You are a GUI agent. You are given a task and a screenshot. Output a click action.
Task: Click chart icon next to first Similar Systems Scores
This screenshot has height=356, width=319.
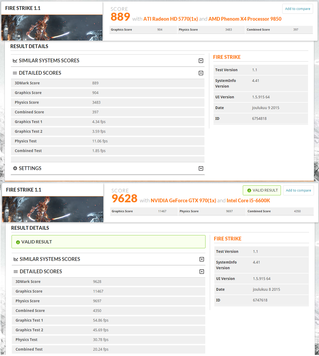pyautogui.click(x=15, y=61)
